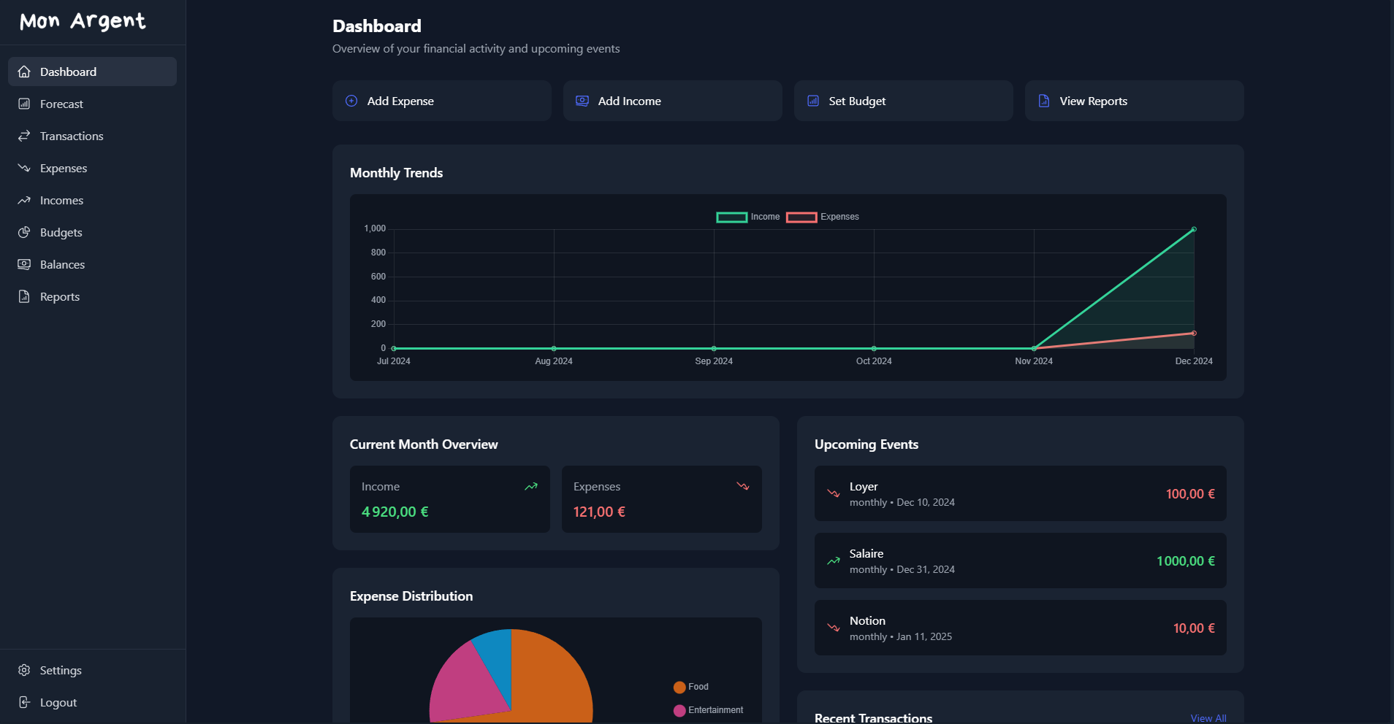Image resolution: width=1394 pixels, height=724 pixels.
Task: Click View All link for recent transactions
Action: [x=1208, y=718]
